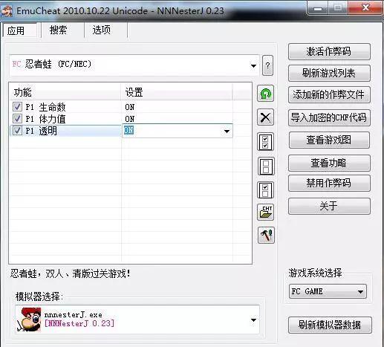Uncheck the P1 生命数 cheat checkbox
The height and width of the screenshot is (347, 384).
click(17, 107)
